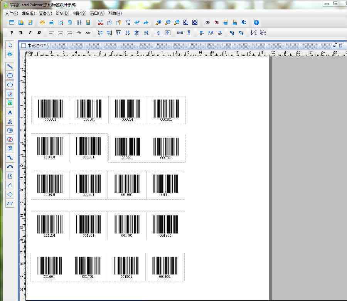This screenshot has width=347, height=301.
Task: Toggle bold text formatting
Action: (20, 33)
